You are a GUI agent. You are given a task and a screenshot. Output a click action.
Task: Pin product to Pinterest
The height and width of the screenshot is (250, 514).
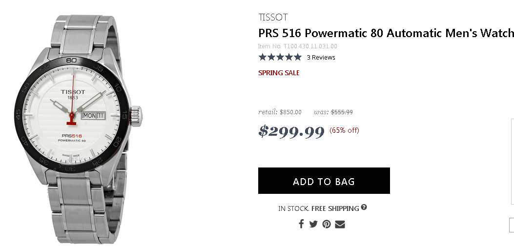pyautogui.click(x=327, y=224)
